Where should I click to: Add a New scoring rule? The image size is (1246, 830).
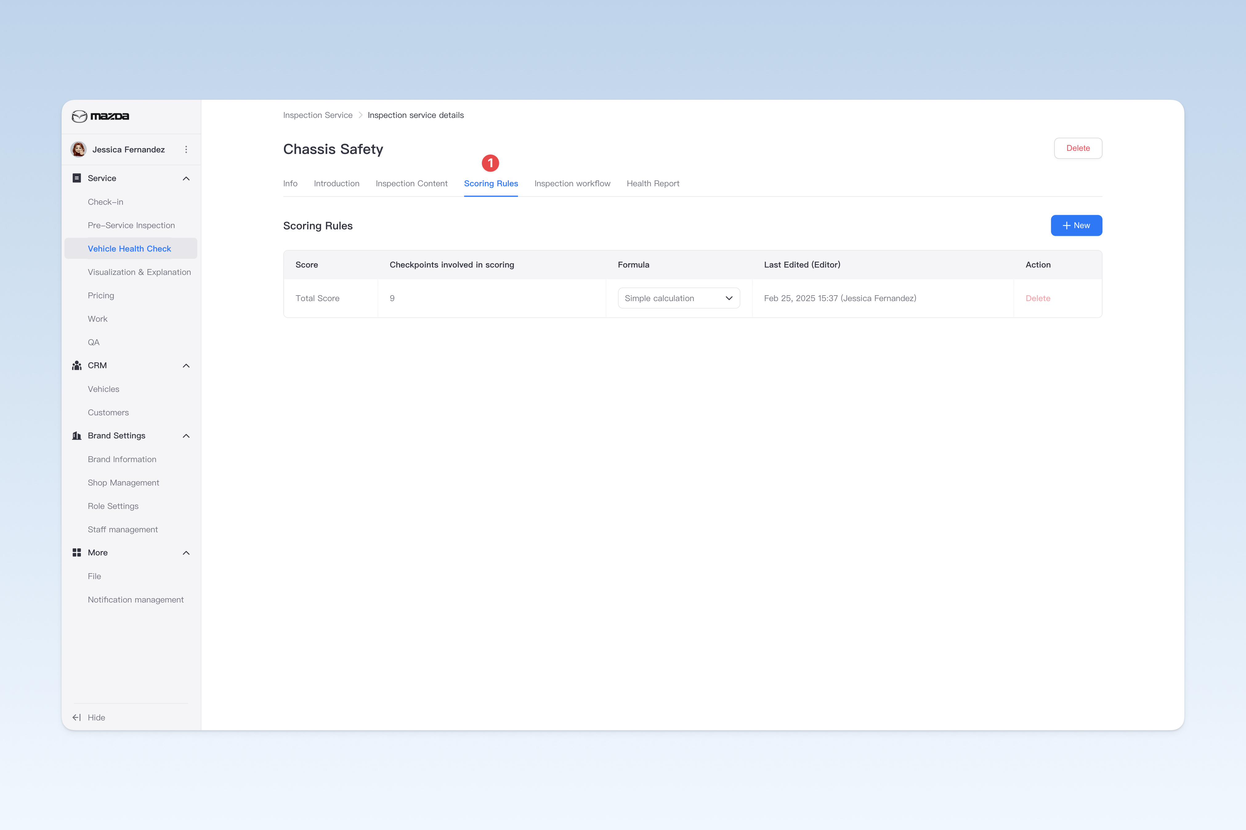pos(1077,225)
